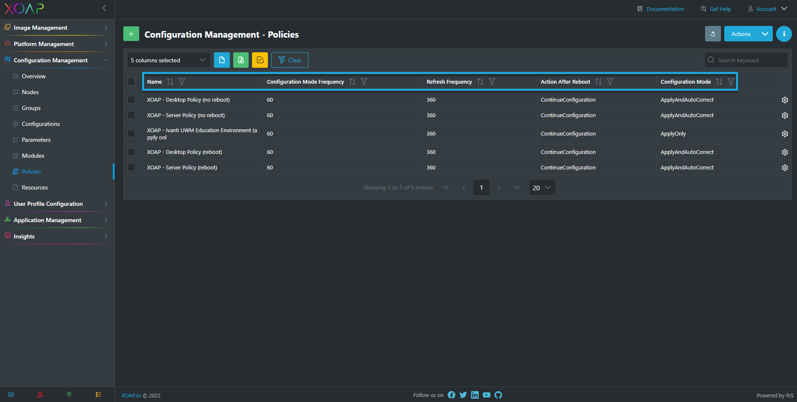Click the green location pin icon in sidebar footer

click(69, 394)
